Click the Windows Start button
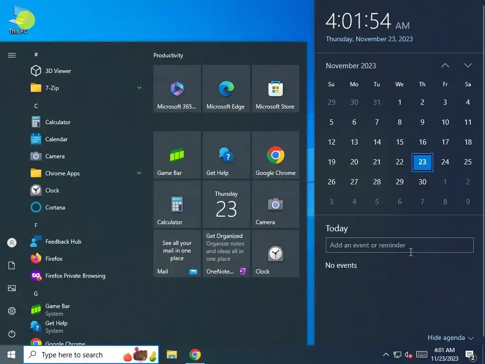Viewport: 485px width, 364px height. pos(11,355)
